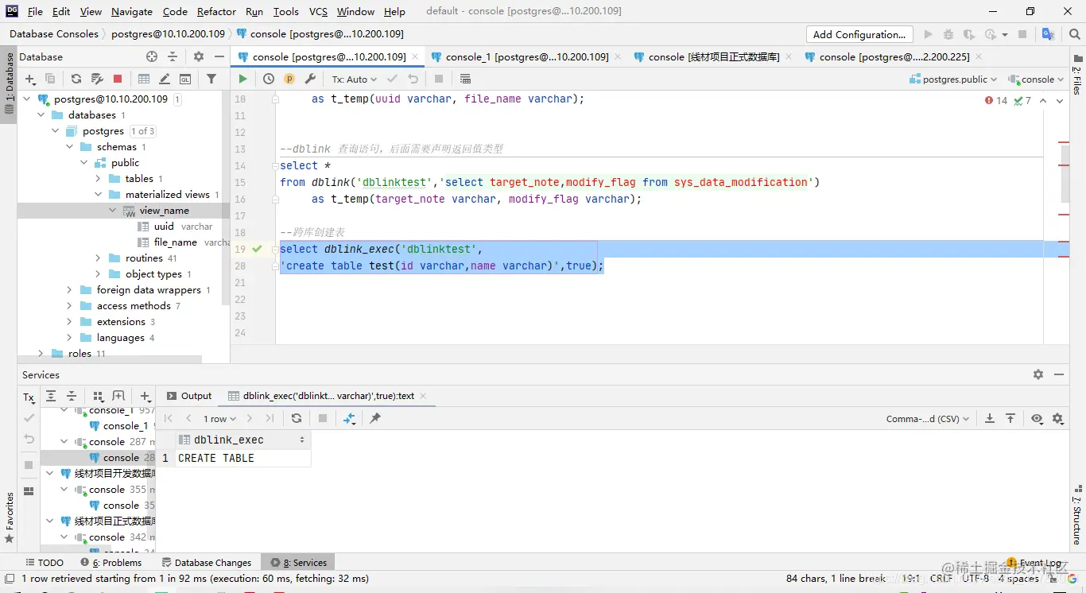
Task: Click the Tx transaction icon in Services sidebar
Action: point(29,397)
